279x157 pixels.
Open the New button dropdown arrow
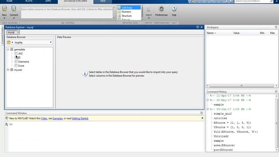coord(4,18)
